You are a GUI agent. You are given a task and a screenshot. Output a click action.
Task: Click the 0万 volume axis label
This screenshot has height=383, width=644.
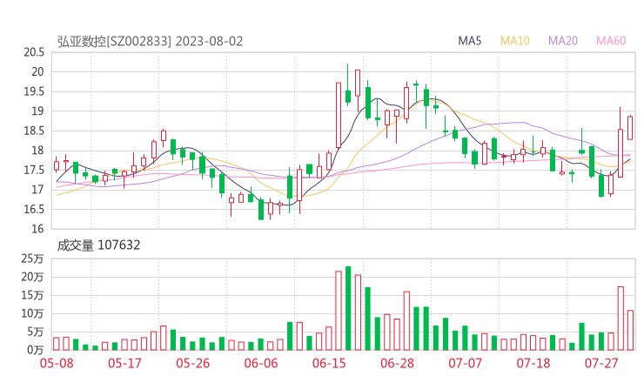[36, 350]
